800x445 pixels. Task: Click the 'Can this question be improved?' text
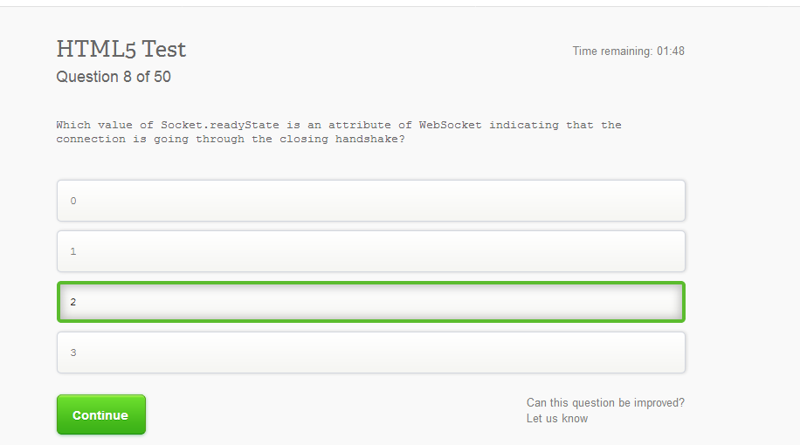605,403
